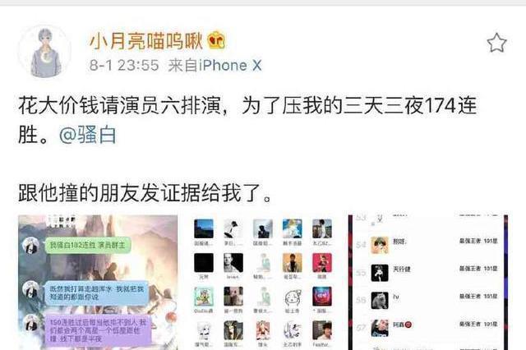Screen dimensions: 526x350
Task: Click the blue chat bubble message
Action: (97, 292)
